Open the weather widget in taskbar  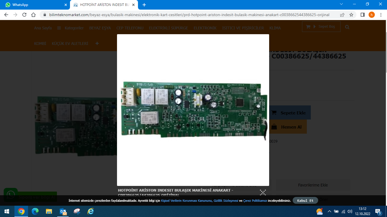coord(320,211)
